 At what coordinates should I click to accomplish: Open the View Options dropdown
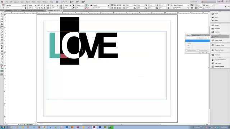point(72,2)
